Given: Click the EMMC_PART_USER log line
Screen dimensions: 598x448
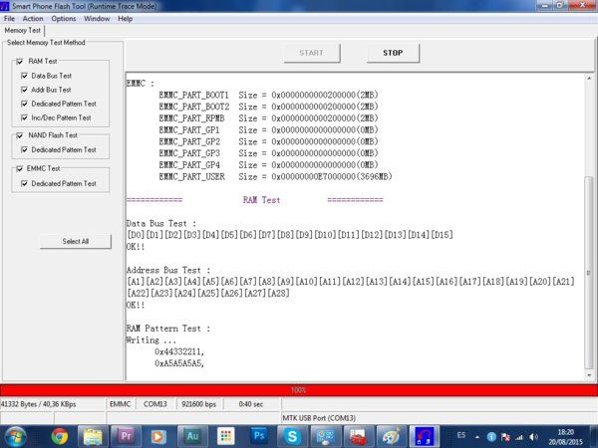Looking at the screenshot, I should point(275,177).
